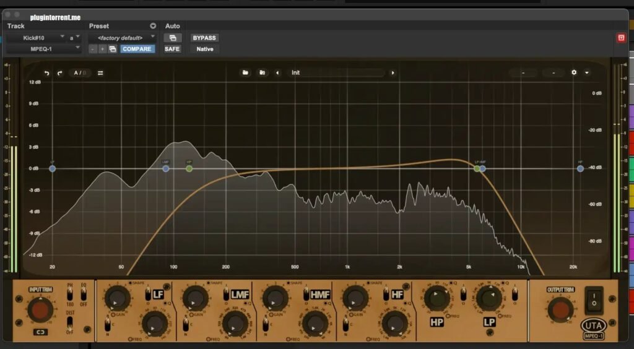Click the preset copy settings icon
This screenshot has height=349, width=634.
point(113,49)
